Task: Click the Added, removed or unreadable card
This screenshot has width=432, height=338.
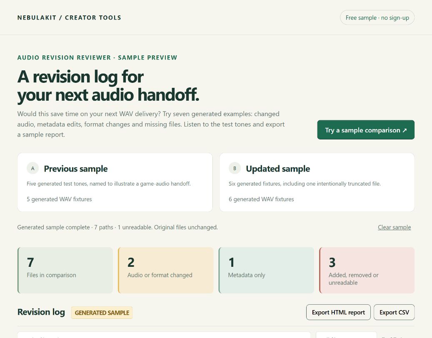Action: pos(367,270)
